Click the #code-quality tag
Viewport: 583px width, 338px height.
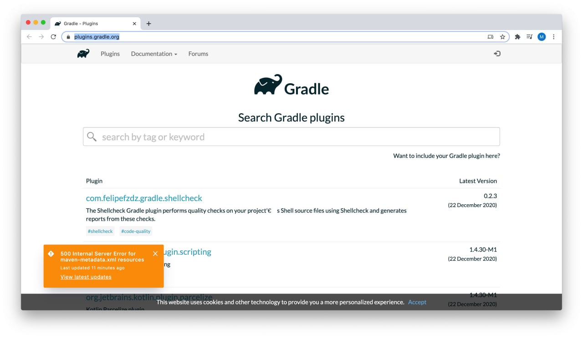tap(136, 231)
